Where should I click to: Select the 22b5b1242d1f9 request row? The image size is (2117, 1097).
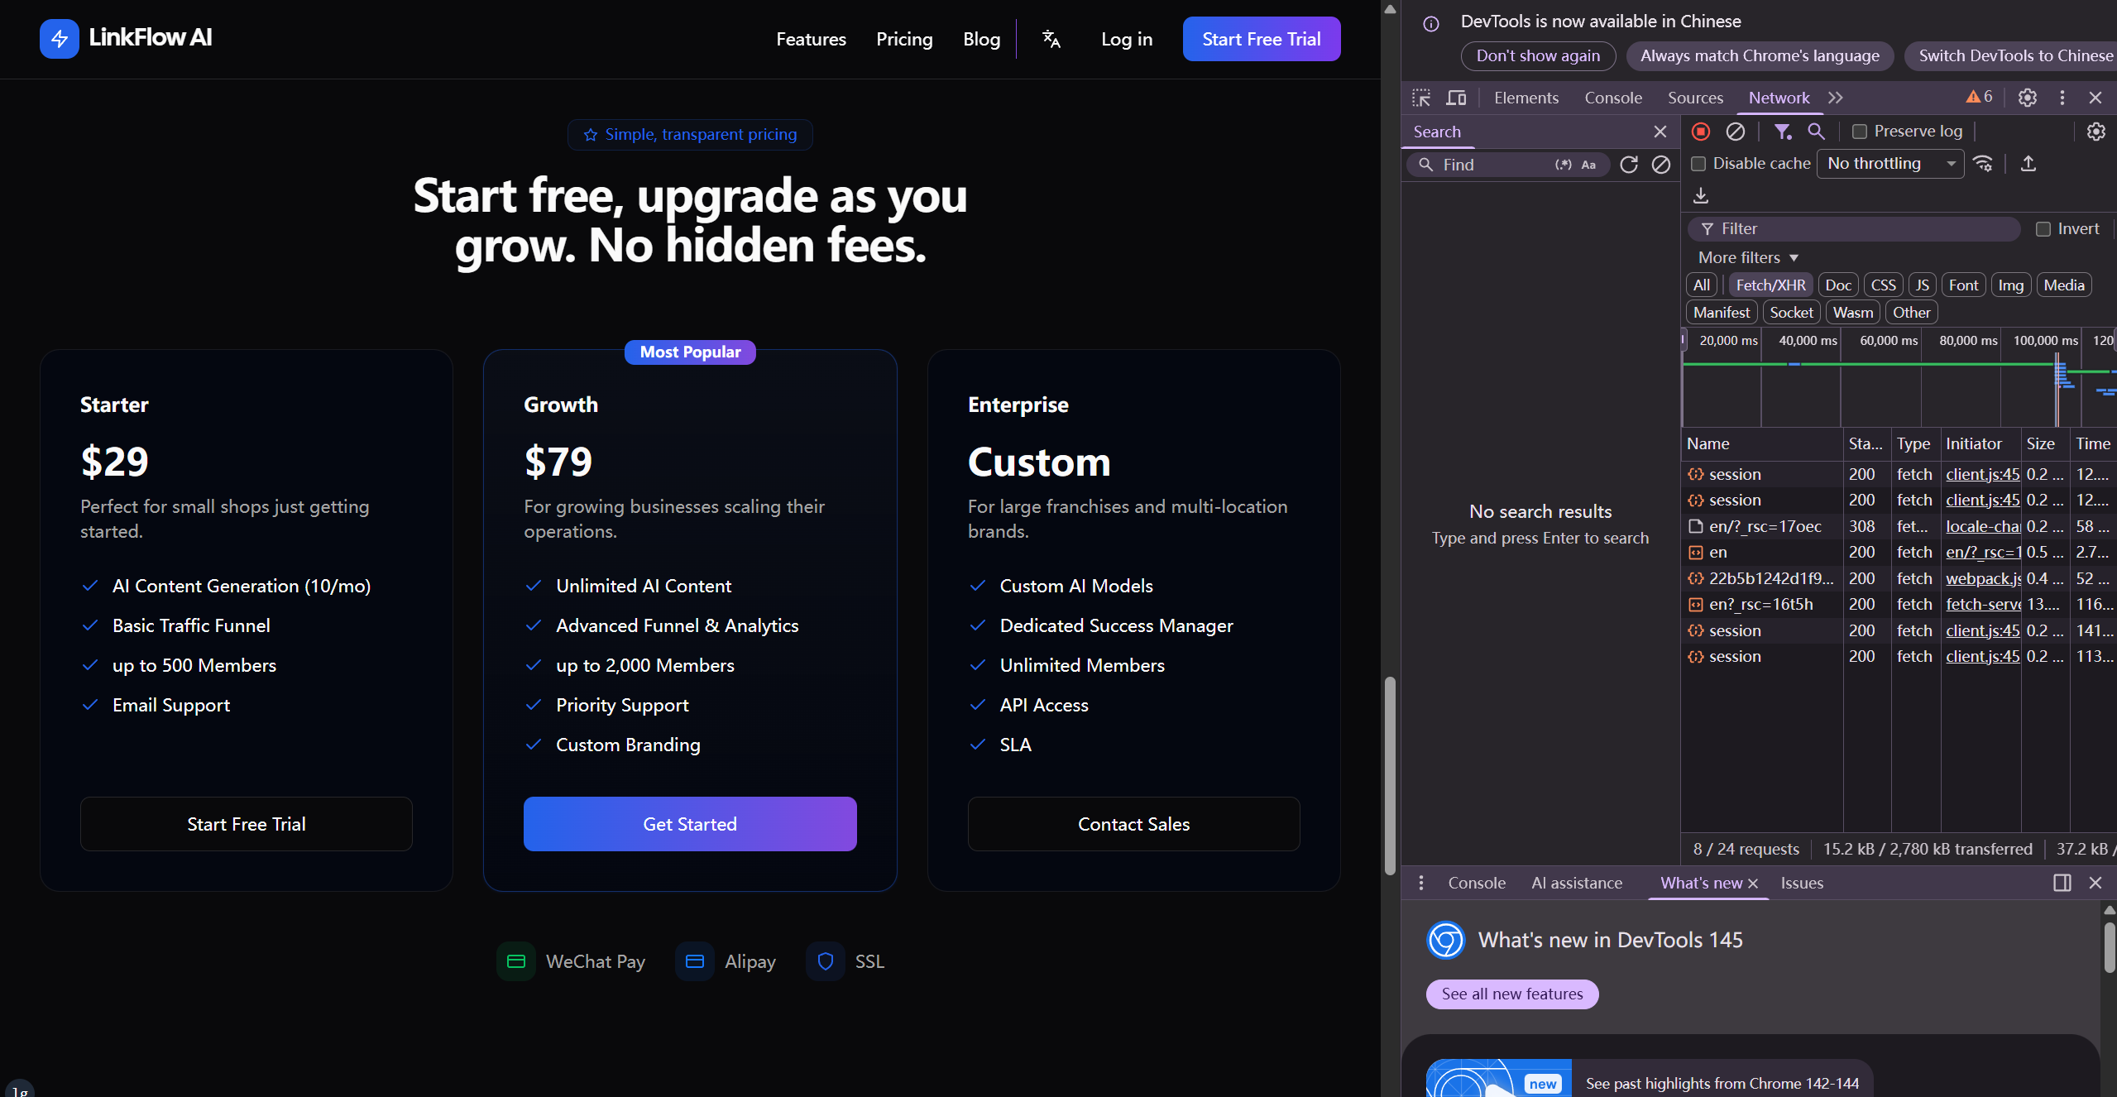pos(1899,578)
